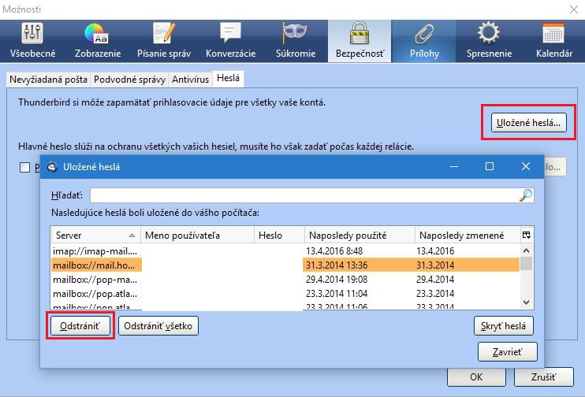This screenshot has width=585, height=397.
Task: Open the Kalendár calendar pane
Action: (554, 41)
